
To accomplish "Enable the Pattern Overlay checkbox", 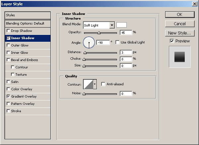I will (x=8, y=104).
